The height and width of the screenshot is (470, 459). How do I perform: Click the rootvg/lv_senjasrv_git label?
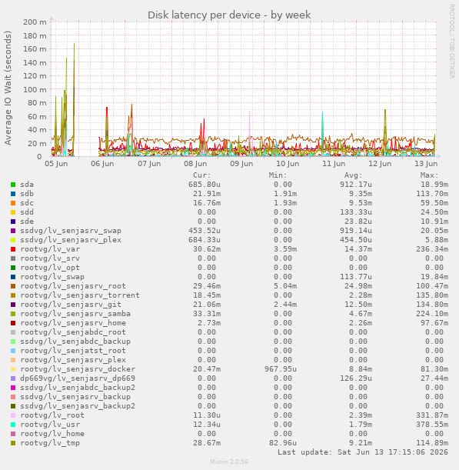[71, 305]
